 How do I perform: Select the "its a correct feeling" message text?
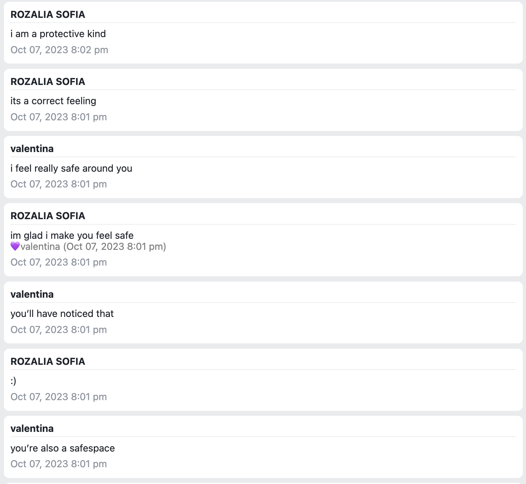click(x=53, y=101)
